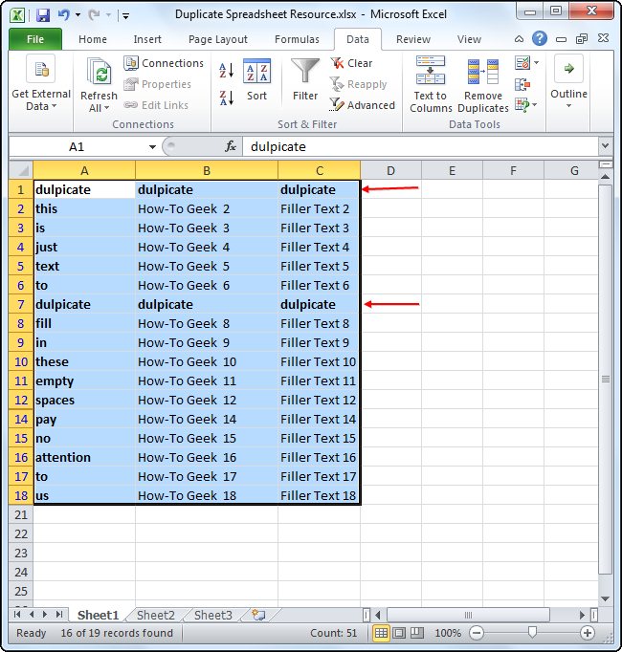This screenshot has width=622, height=652.
Task: Click the horizontal scrollbar right arrow
Action: click(582, 615)
